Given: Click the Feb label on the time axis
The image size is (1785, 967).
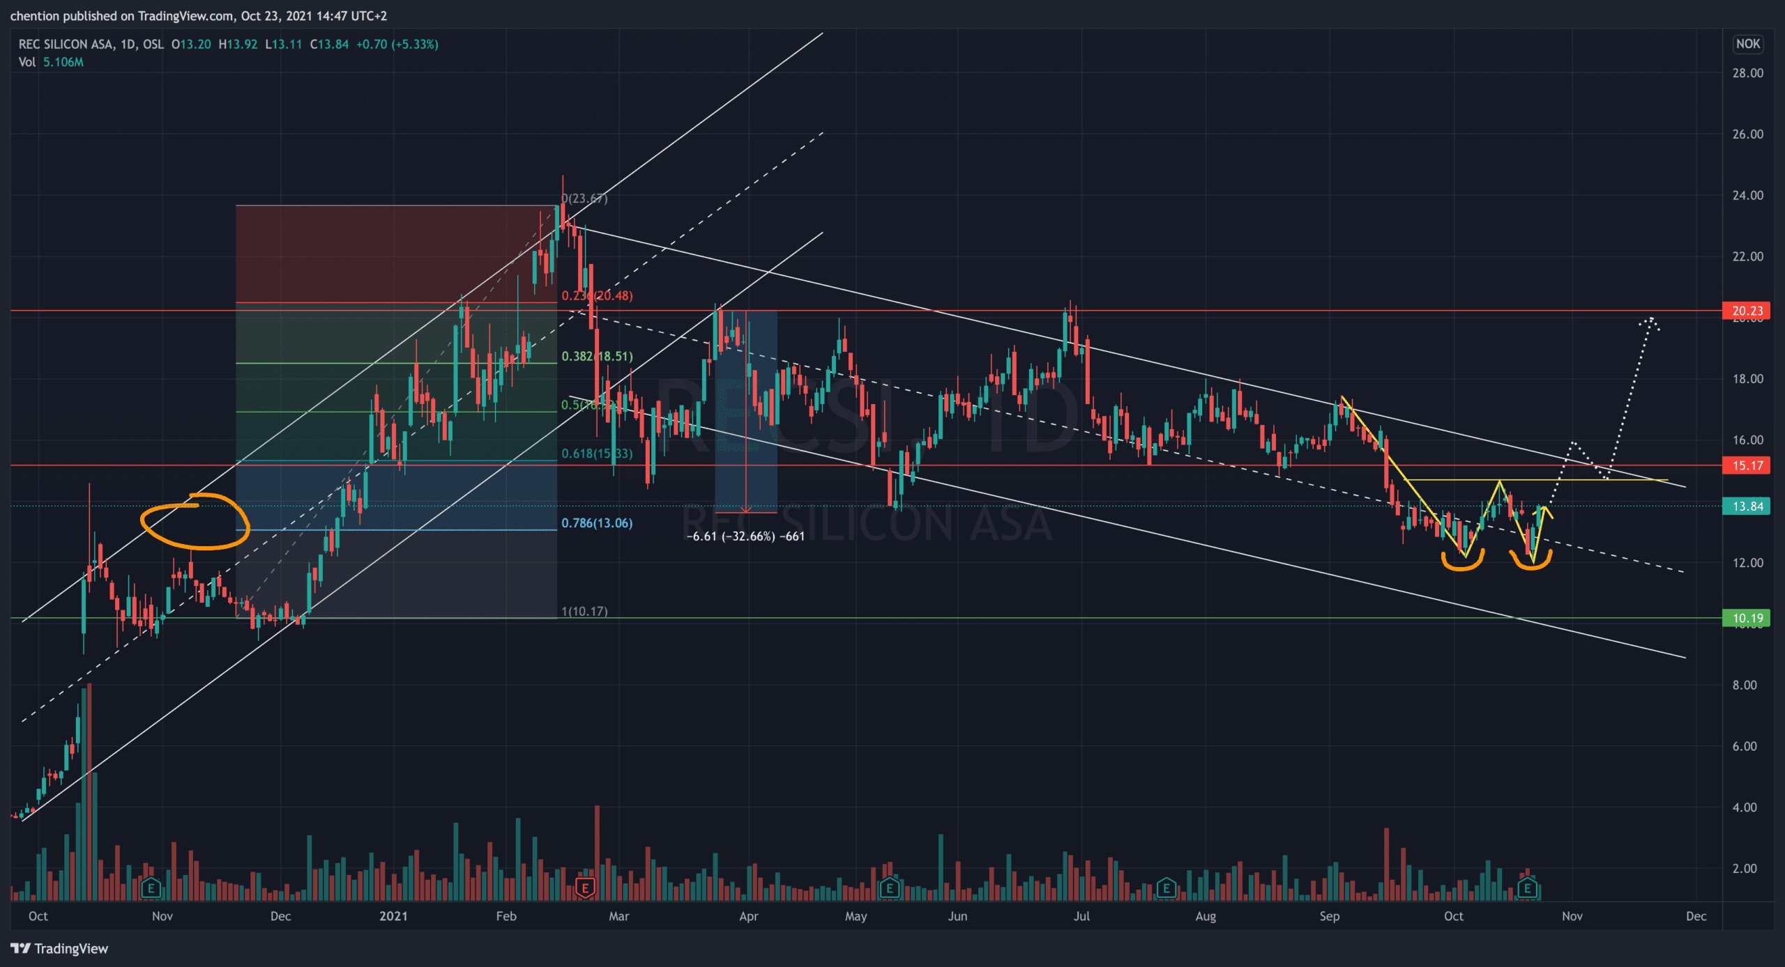Looking at the screenshot, I should tap(506, 916).
